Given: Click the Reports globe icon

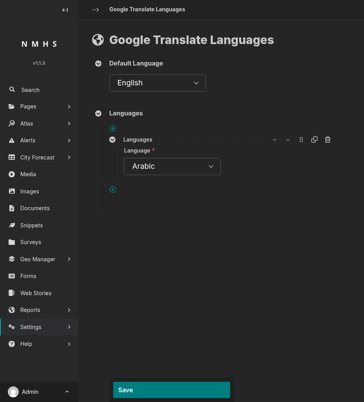Looking at the screenshot, I should (x=12, y=310).
